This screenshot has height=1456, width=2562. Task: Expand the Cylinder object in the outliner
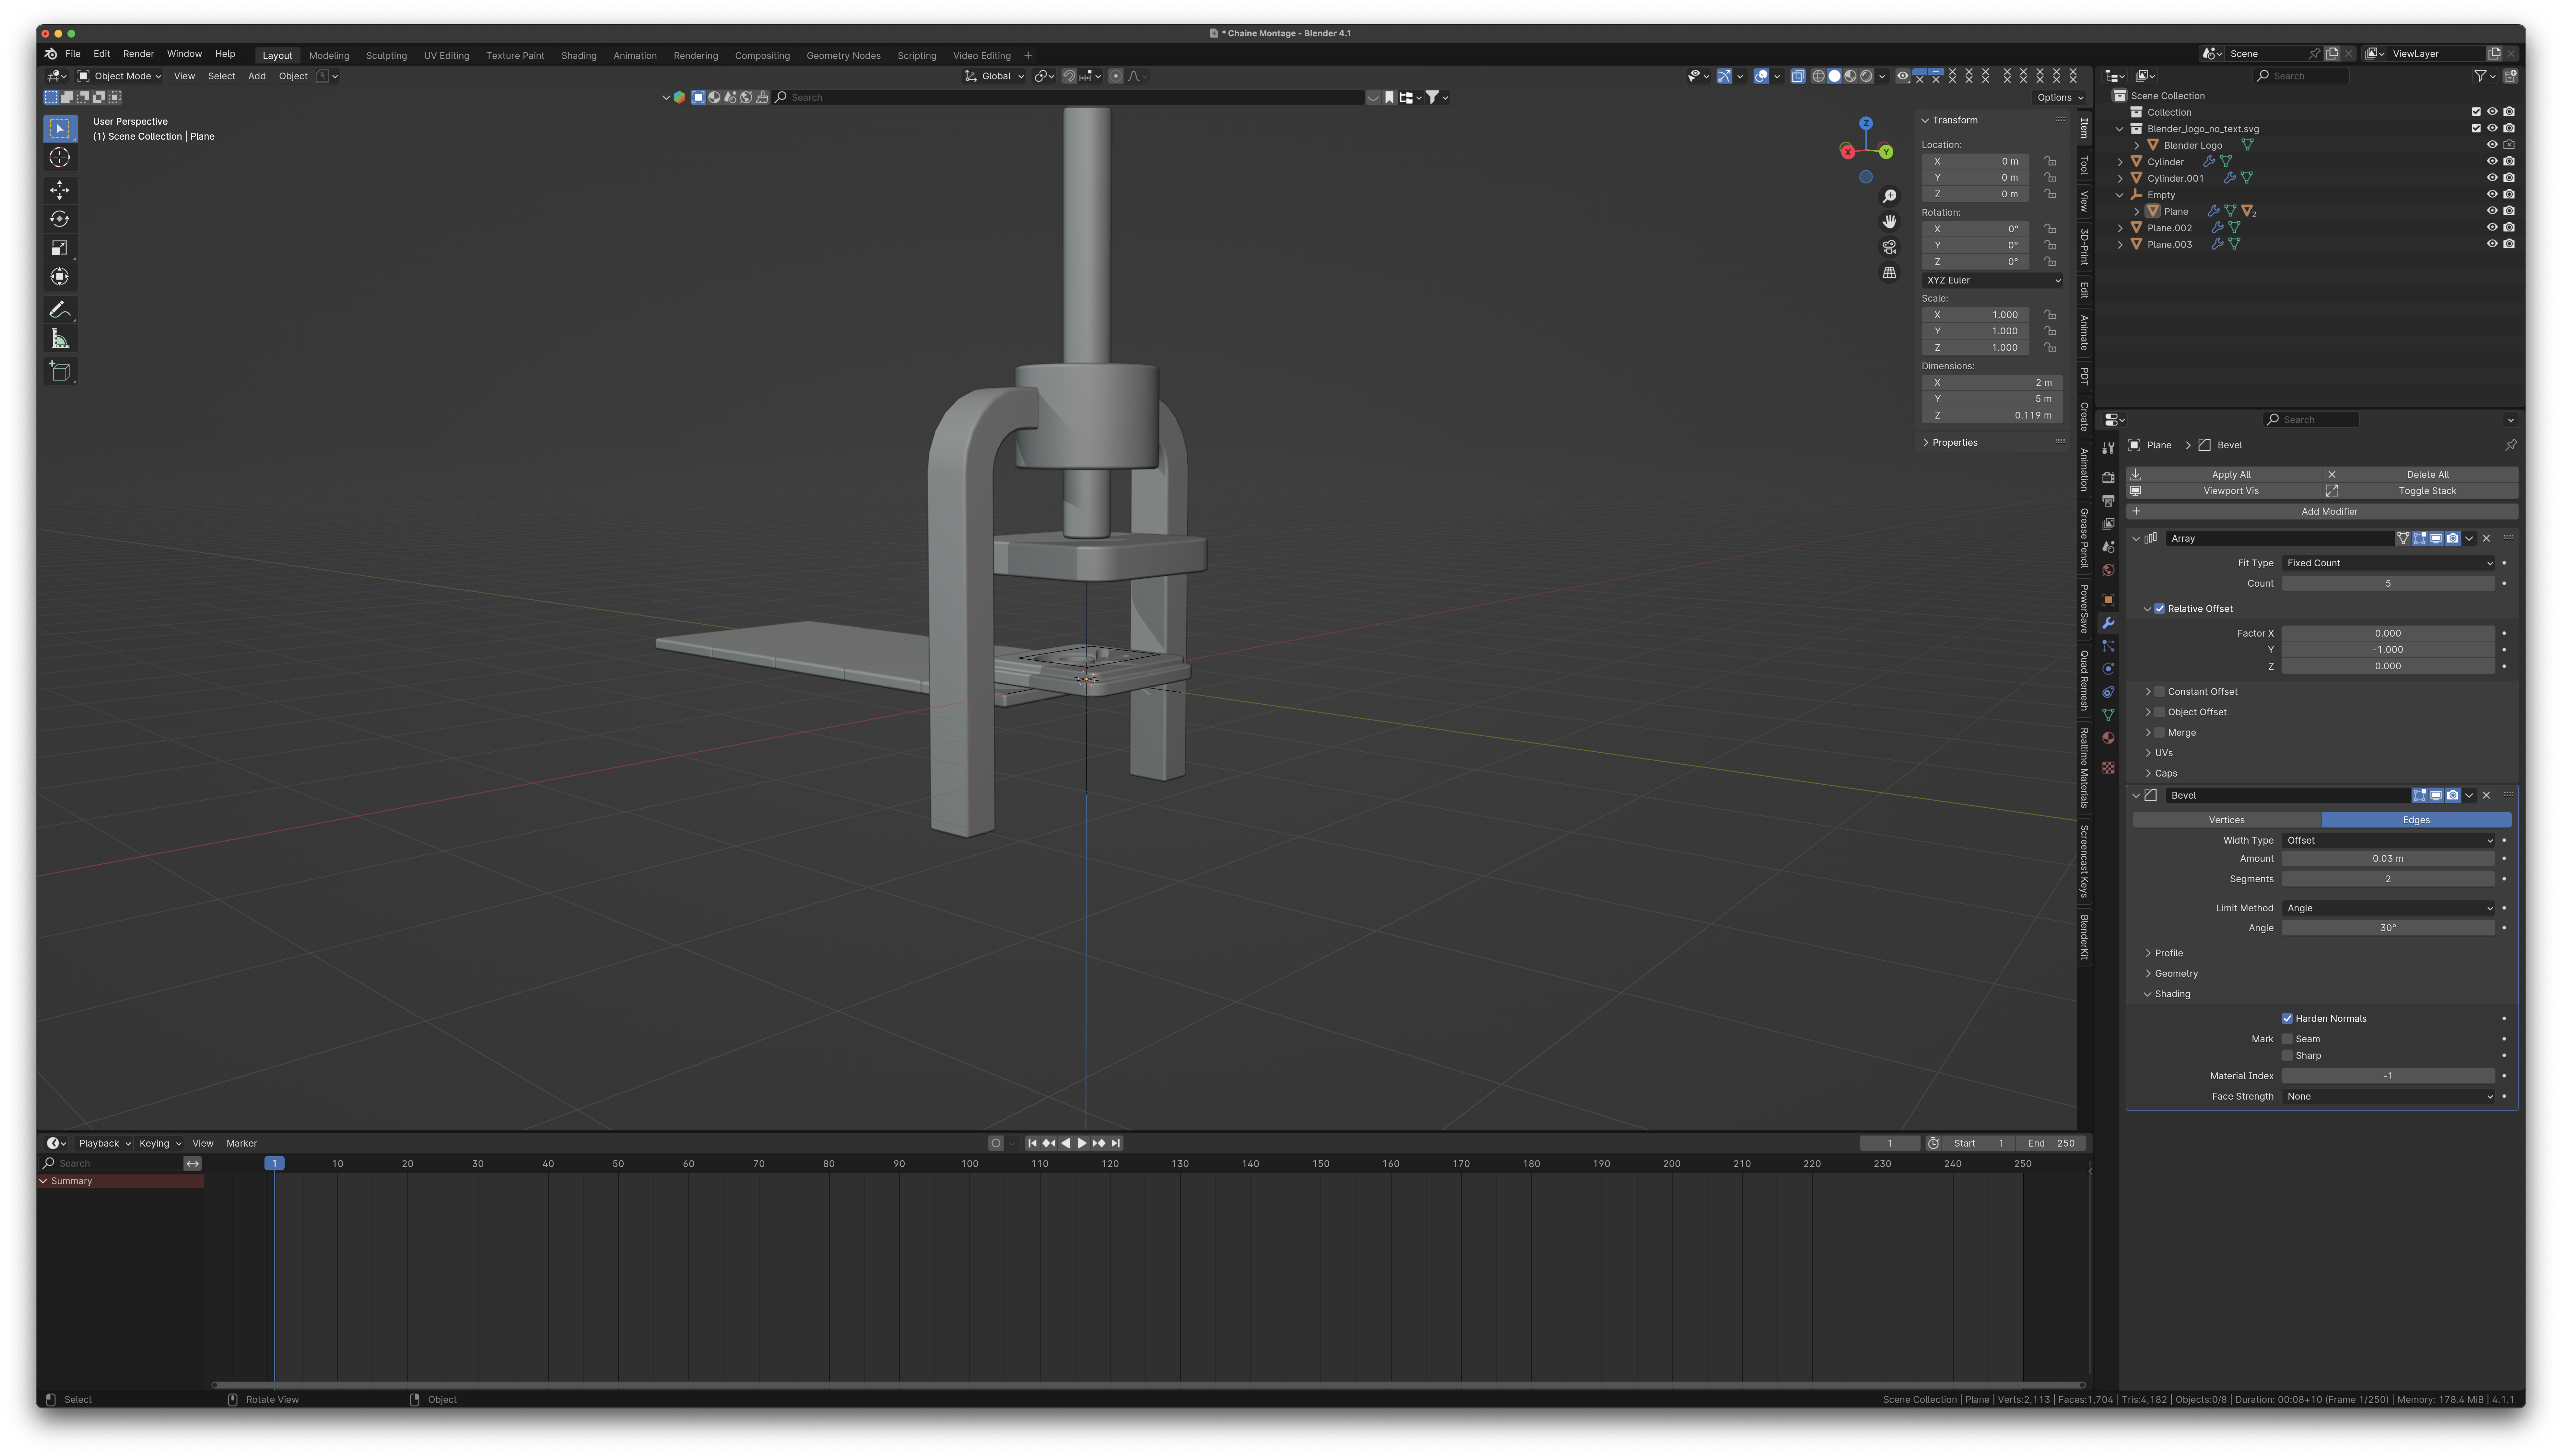tap(2120, 162)
